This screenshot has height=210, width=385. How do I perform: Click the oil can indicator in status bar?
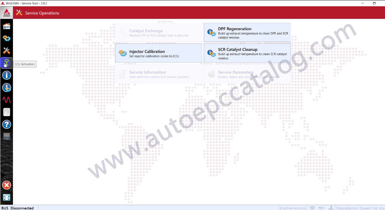tap(321, 208)
